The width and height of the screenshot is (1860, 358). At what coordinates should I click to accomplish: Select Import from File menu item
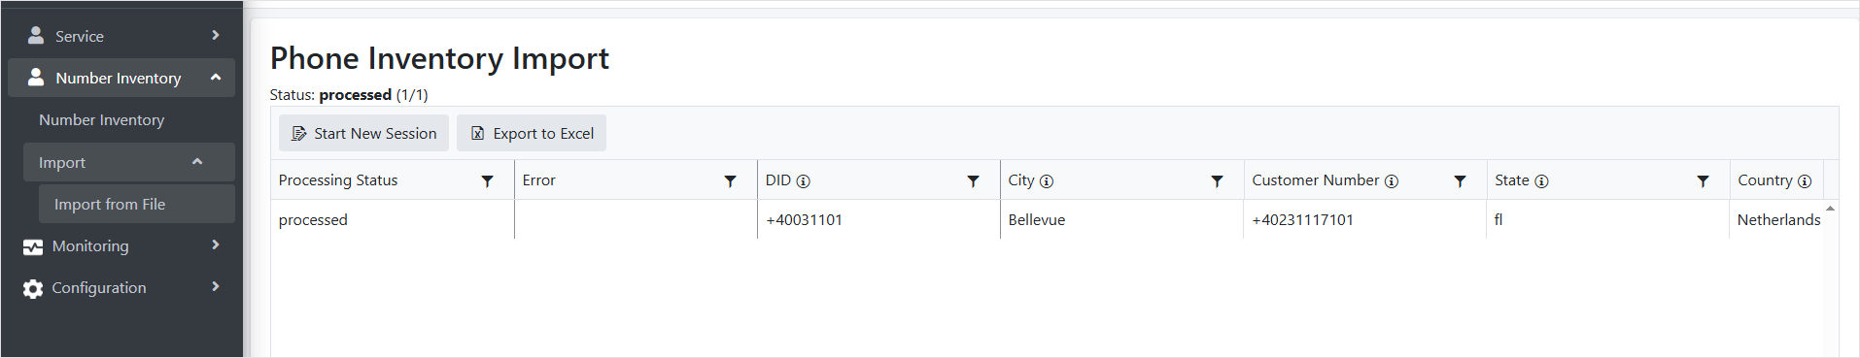(137, 204)
